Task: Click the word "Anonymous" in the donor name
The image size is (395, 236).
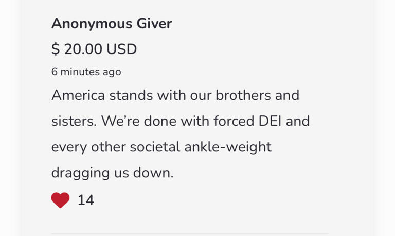Action: tap(92, 24)
